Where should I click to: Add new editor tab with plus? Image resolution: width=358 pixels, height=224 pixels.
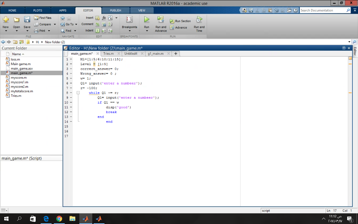(176, 54)
